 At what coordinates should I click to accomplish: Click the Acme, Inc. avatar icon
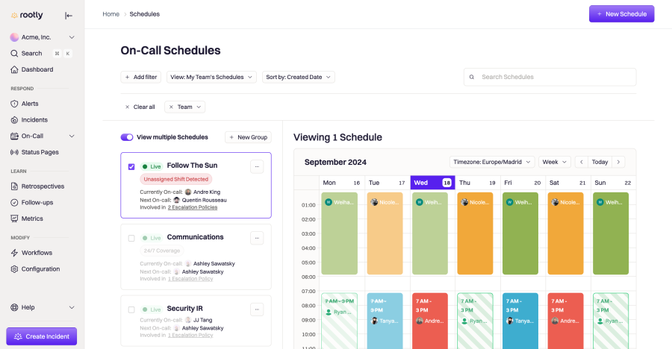[14, 37]
